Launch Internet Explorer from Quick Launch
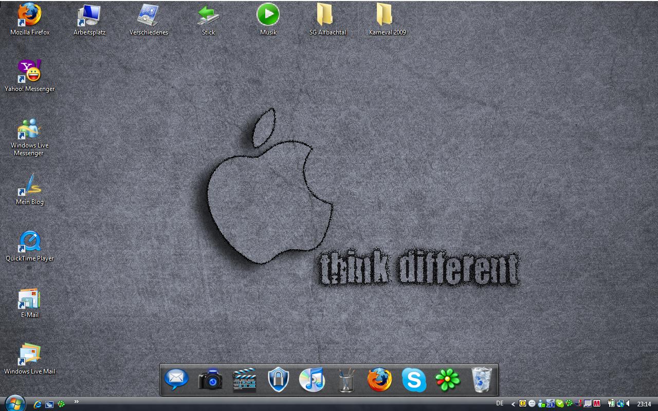Screen dimensions: 658x411 click(38, 404)
